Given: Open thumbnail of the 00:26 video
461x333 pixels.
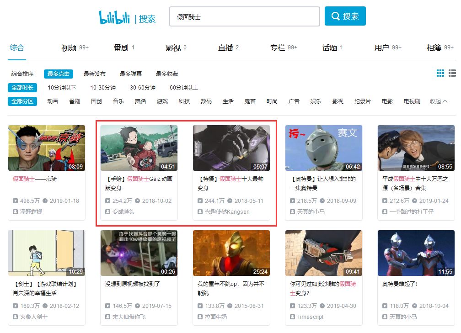Looking at the screenshot, I should pyautogui.click(x=139, y=253).
